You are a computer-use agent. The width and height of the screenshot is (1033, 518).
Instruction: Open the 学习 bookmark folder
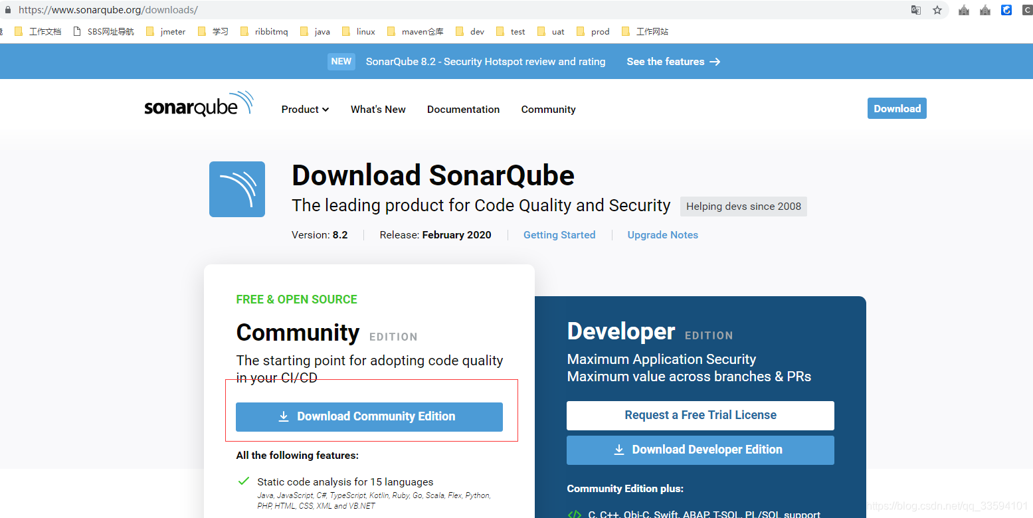[213, 31]
